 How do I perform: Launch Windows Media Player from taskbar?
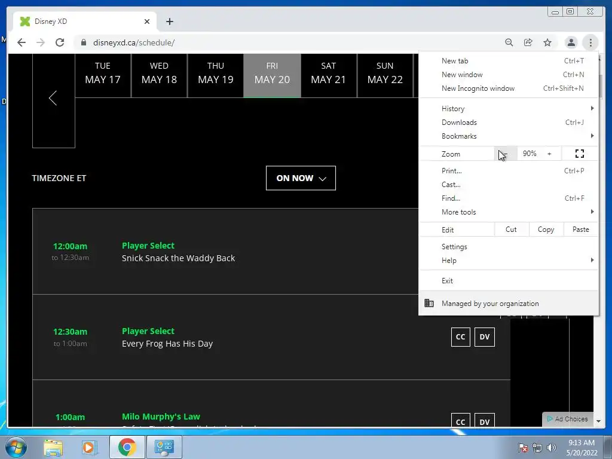click(89, 447)
